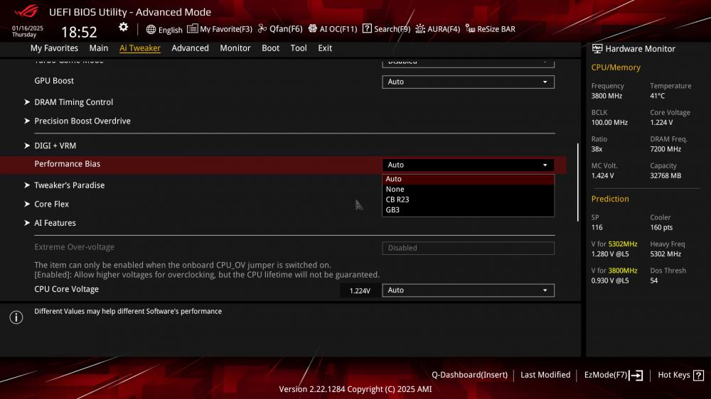Image resolution: width=711 pixels, height=399 pixels.
Task: Select Auto in Performance Bias list
Action: 468,179
